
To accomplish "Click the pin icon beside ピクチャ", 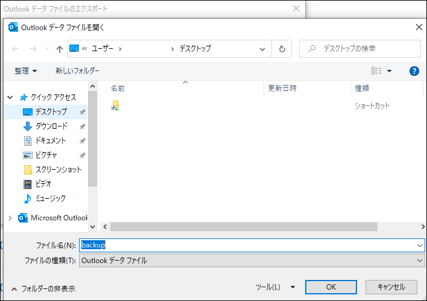I will click(x=82, y=155).
